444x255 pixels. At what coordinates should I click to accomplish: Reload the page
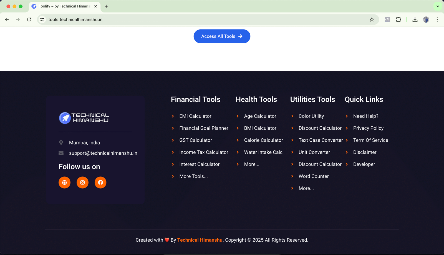[29, 19]
